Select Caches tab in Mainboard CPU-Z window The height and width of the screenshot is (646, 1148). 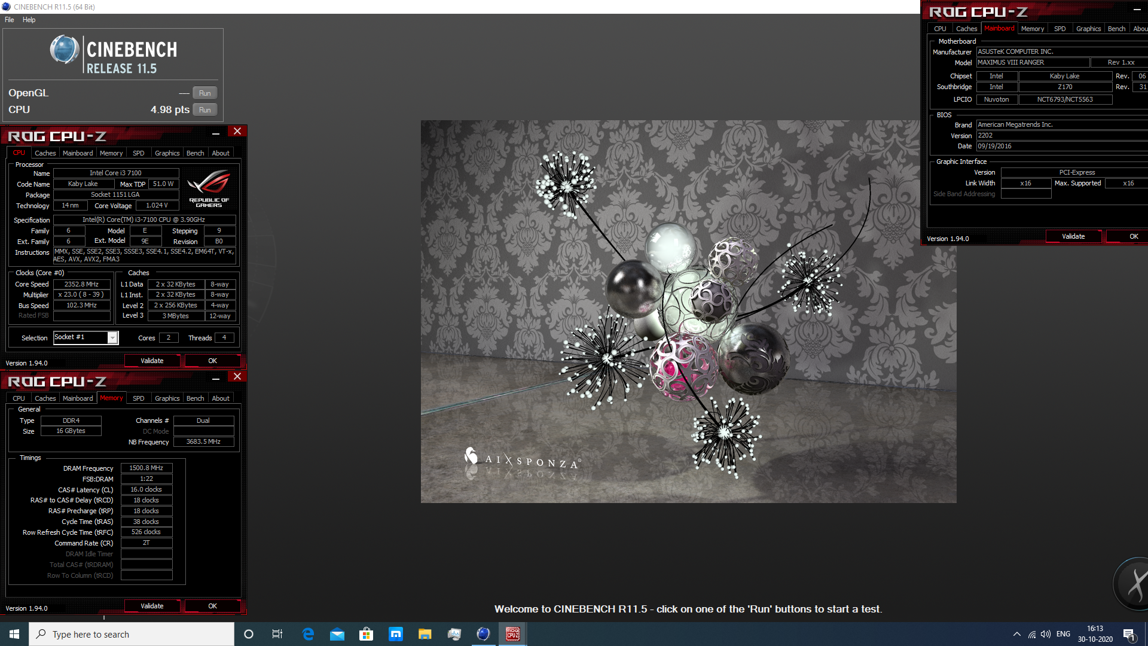click(x=966, y=29)
